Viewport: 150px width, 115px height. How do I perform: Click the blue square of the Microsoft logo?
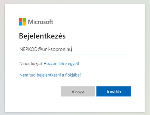tap(20, 24)
